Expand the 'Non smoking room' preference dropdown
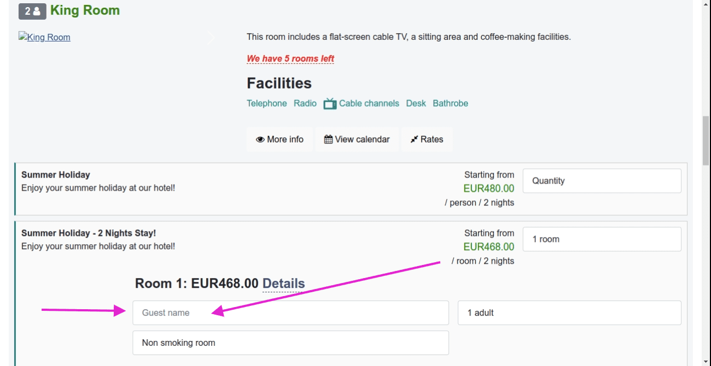The width and height of the screenshot is (711, 366). point(290,343)
